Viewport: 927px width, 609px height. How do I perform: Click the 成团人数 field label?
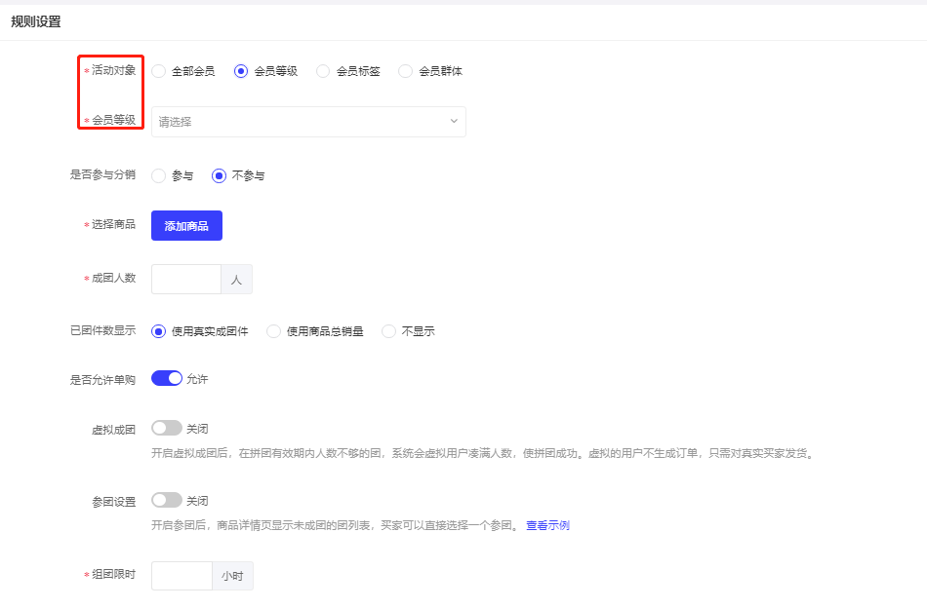tap(113, 278)
